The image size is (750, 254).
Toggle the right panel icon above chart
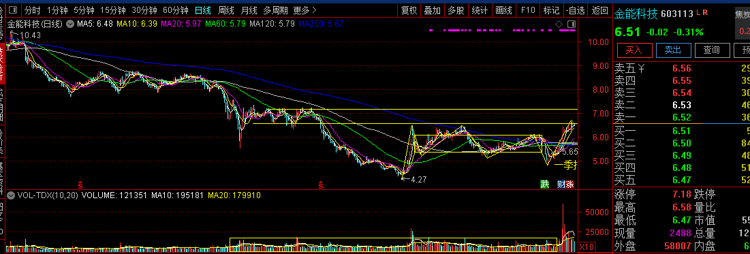point(571,24)
